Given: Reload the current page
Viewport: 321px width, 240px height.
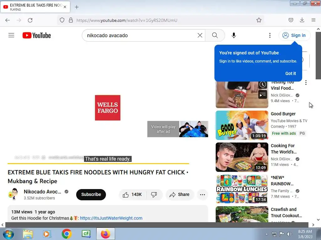Looking at the screenshot, I should click(30, 20).
